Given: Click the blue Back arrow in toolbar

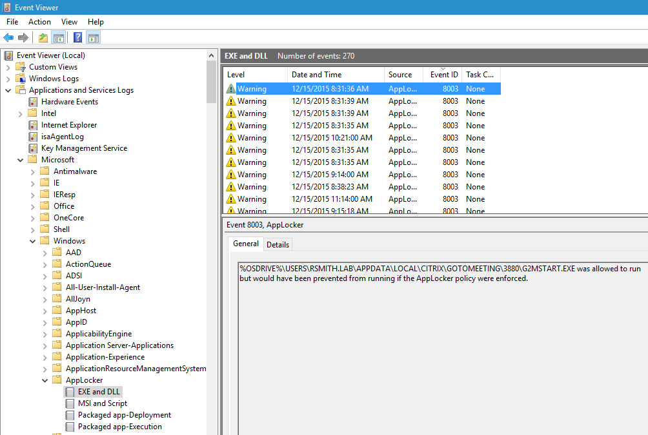Looking at the screenshot, I should (x=8, y=38).
